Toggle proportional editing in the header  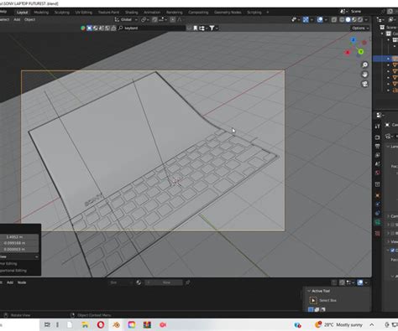tap(173, 19)
